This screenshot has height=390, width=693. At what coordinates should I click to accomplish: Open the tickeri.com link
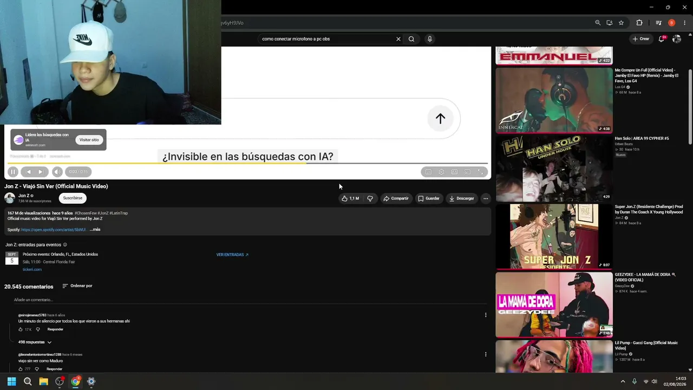tap(32, 269)
